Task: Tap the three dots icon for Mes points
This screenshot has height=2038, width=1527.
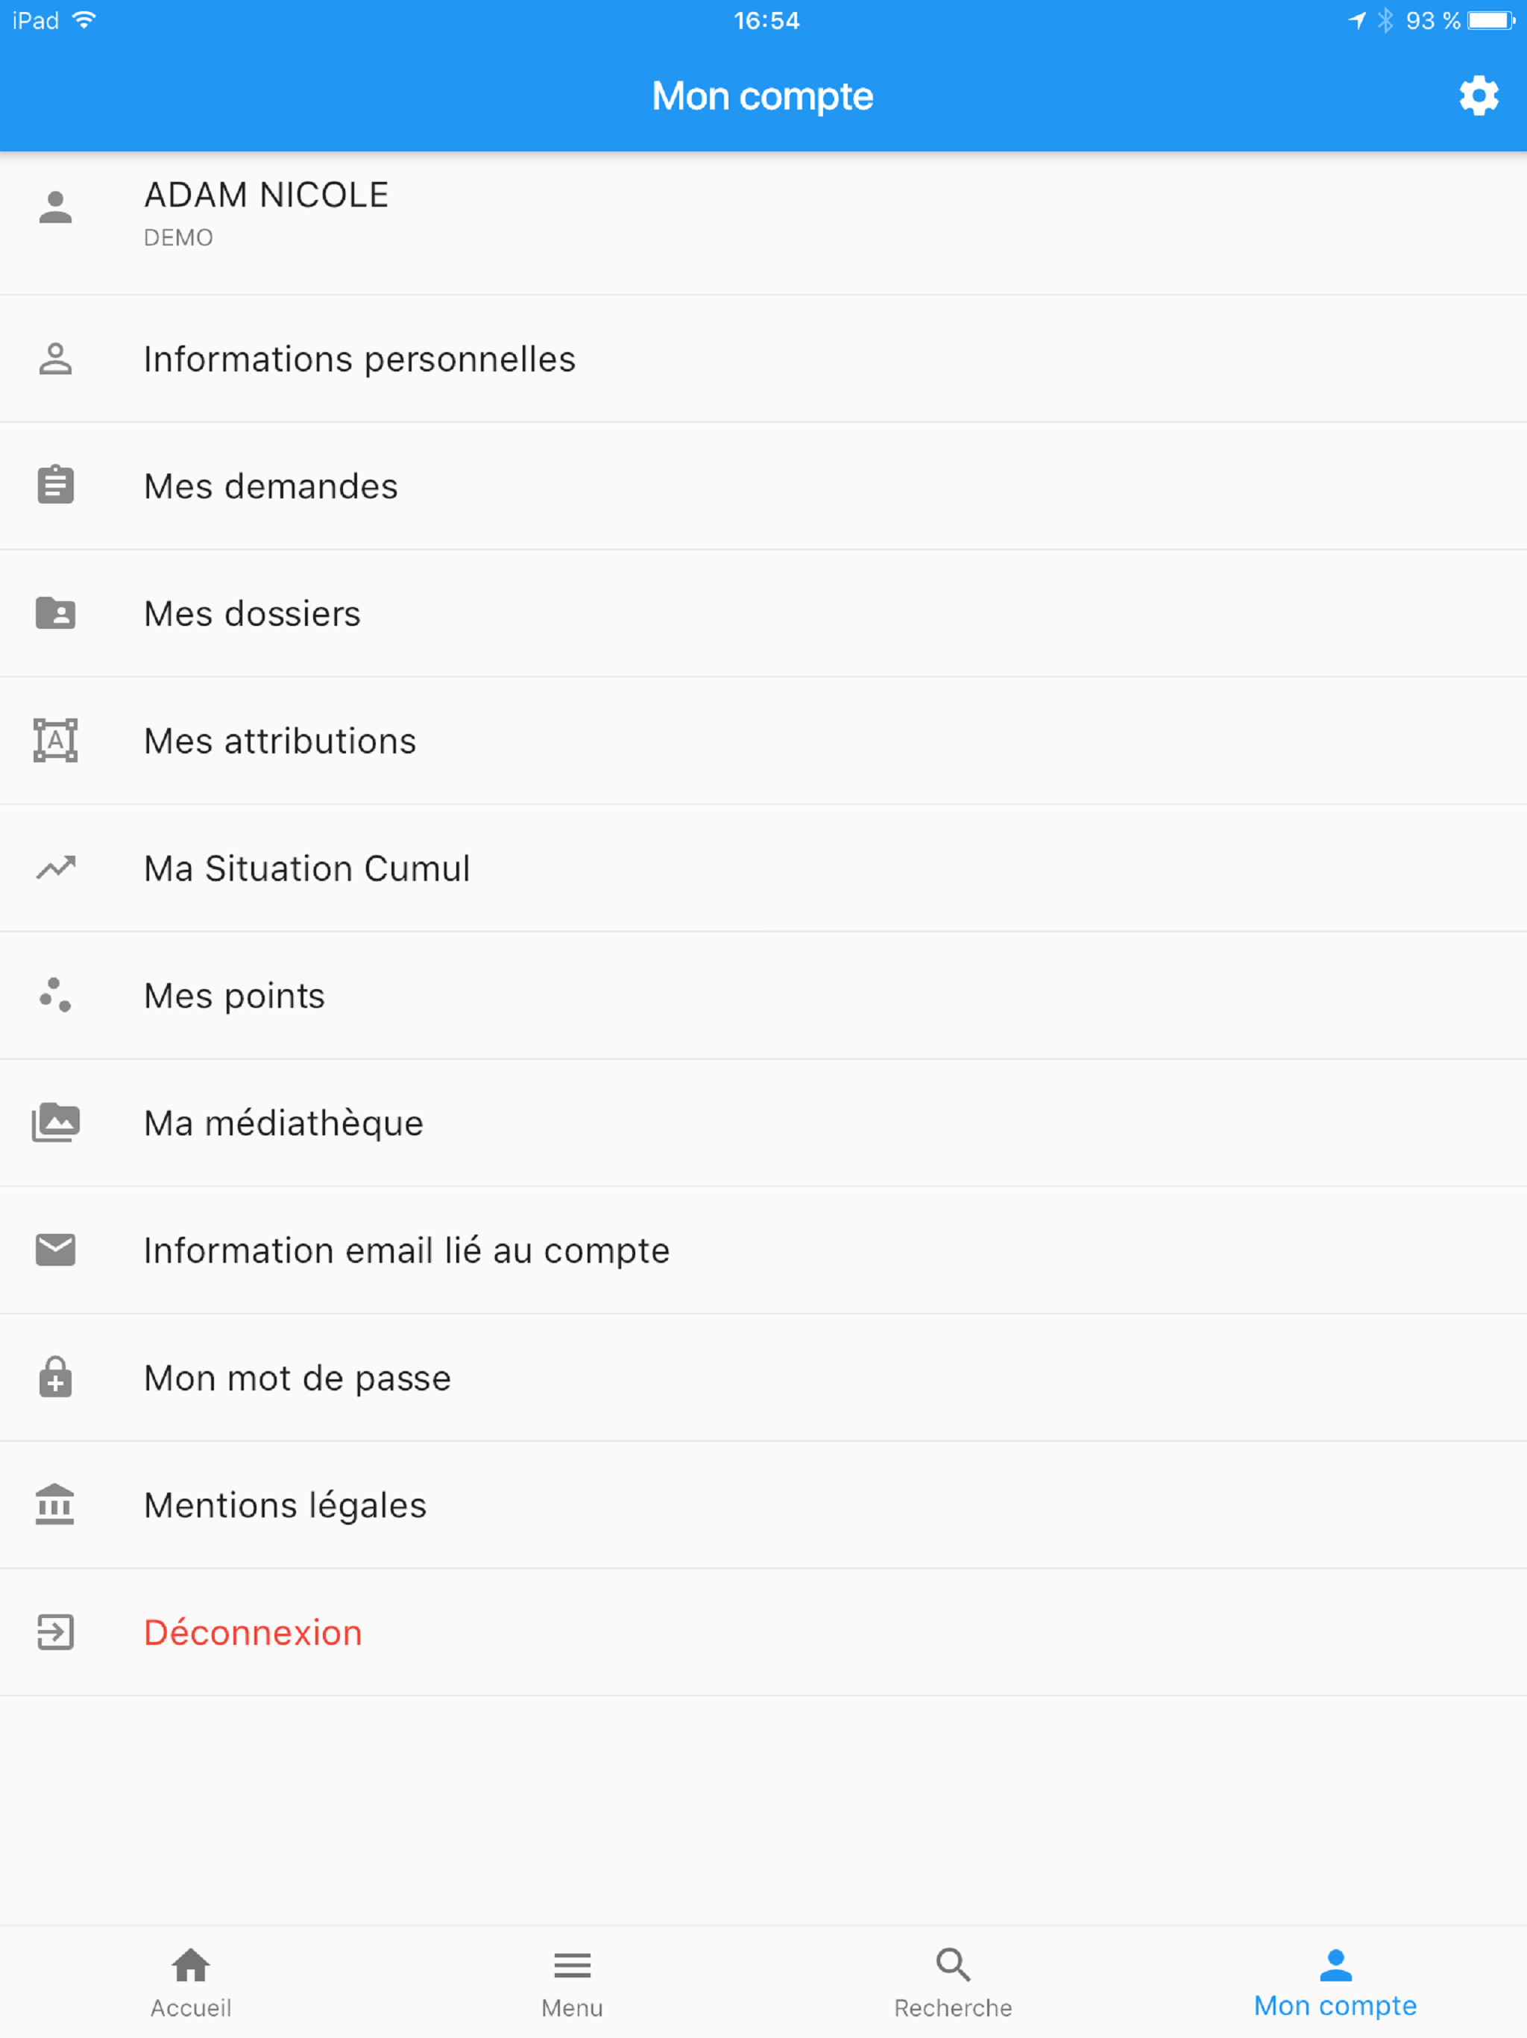Action: click(x=55, y=995)
